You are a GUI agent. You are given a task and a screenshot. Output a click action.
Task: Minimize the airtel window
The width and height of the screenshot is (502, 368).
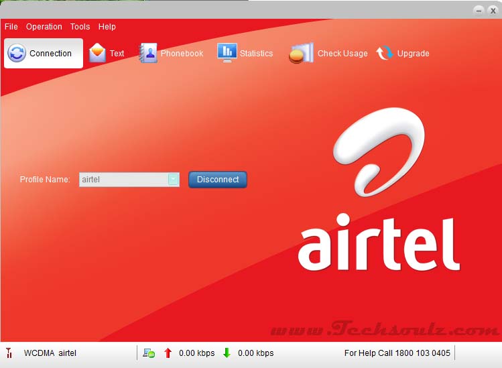pyautogui.click(x=479, y=11)
